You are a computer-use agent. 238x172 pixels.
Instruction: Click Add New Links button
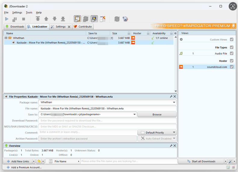[18, 161]
